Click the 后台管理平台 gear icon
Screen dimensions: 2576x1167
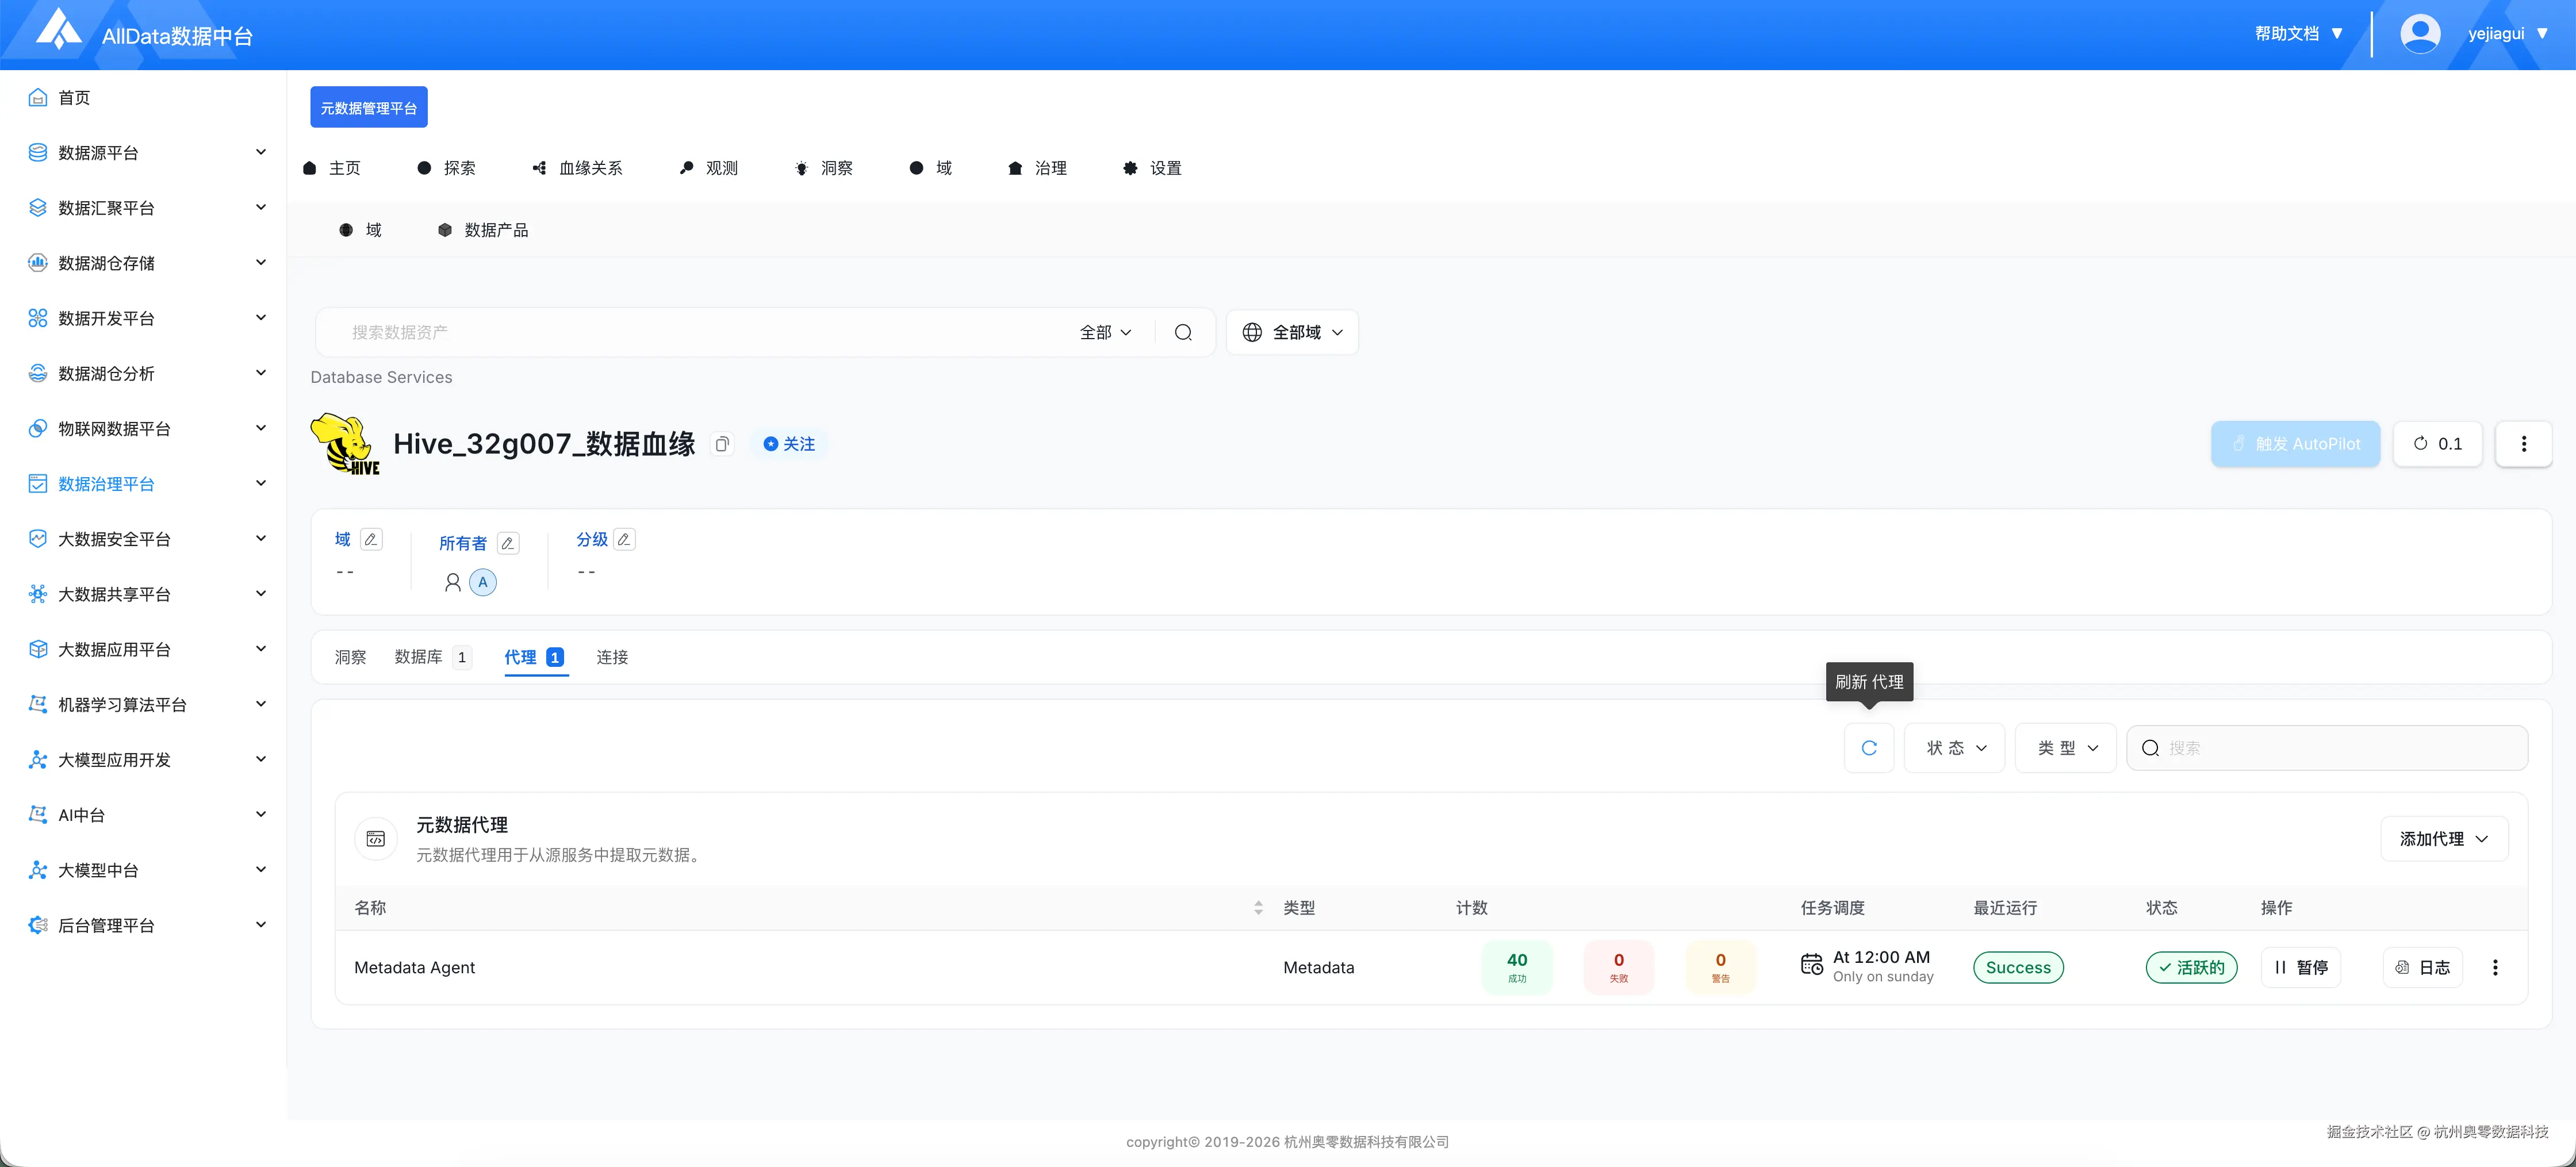[38, 925]
